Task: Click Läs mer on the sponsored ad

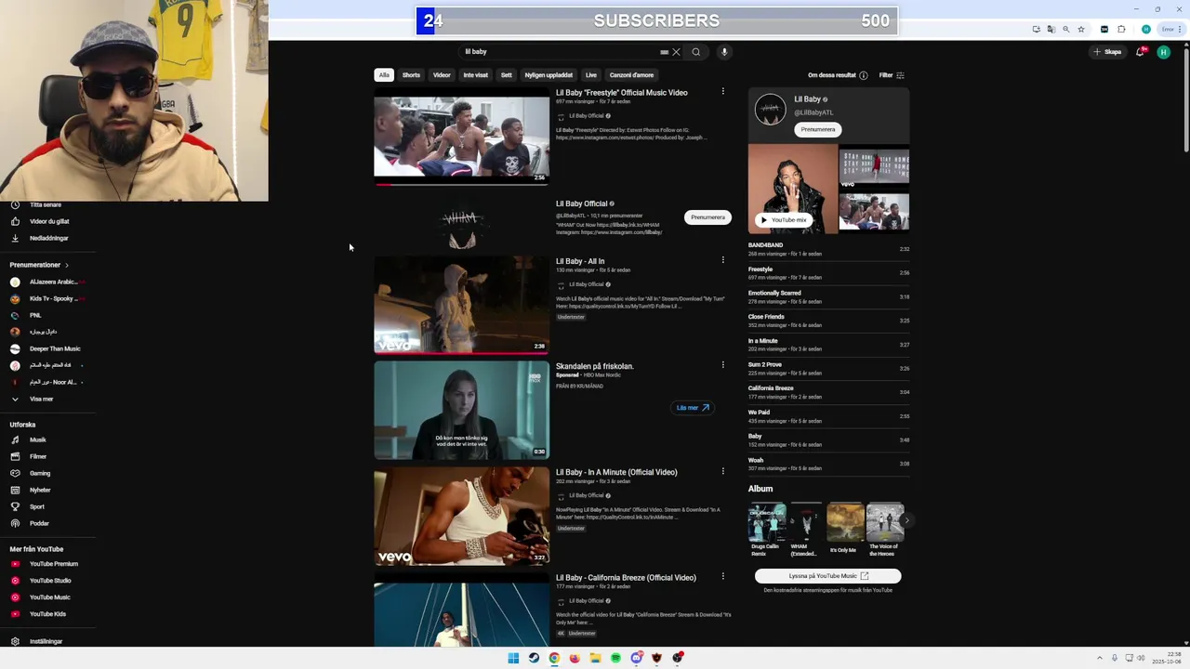Action: pos(693,407)
